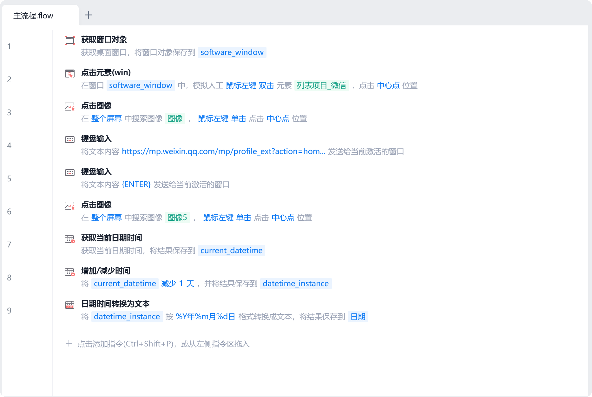Click the calendar icon beside 日期时间转换为文本
The height and width of the screenshot is (397, 592).
pyautogui.click(x=70, y=305)
